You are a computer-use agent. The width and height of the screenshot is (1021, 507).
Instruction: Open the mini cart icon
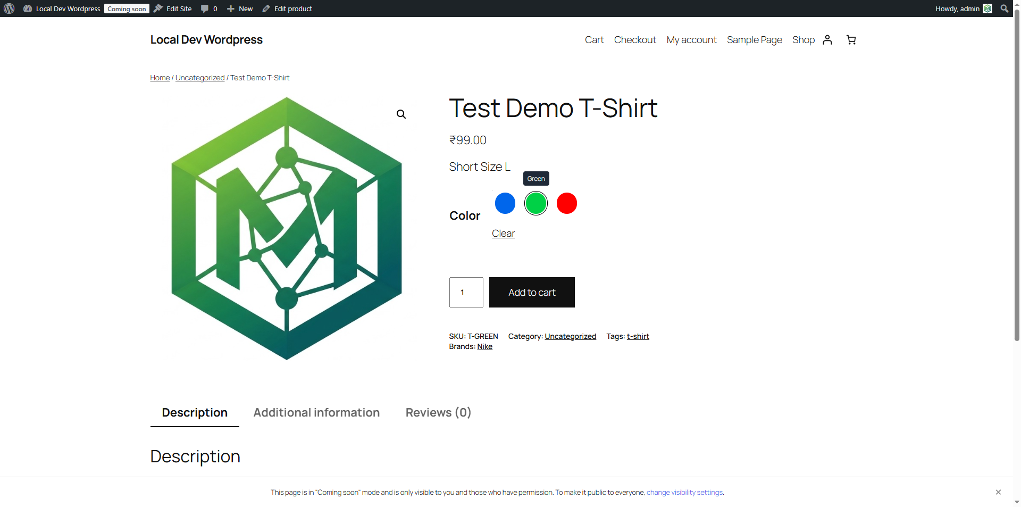(x=851, y=40)
